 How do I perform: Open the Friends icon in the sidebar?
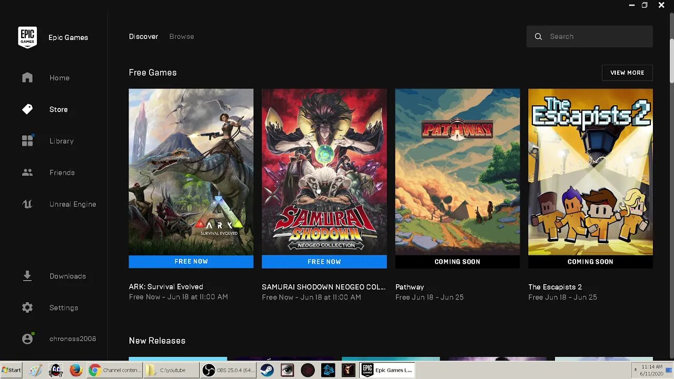(27, 172)
